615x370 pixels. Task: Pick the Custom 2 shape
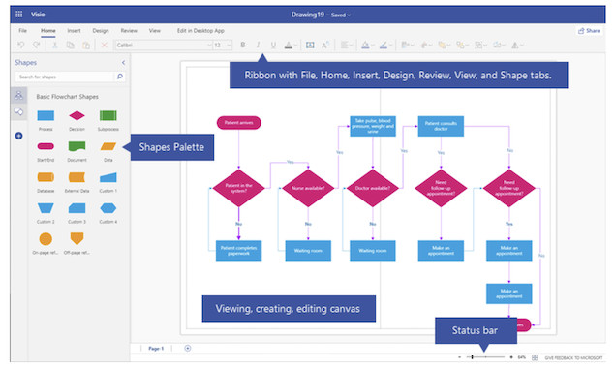(46, 208)
